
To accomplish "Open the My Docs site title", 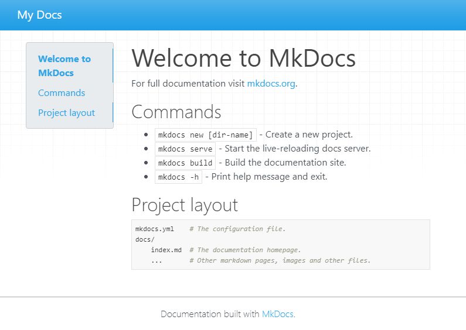I will pyautogui.click(x=39, y=15).
